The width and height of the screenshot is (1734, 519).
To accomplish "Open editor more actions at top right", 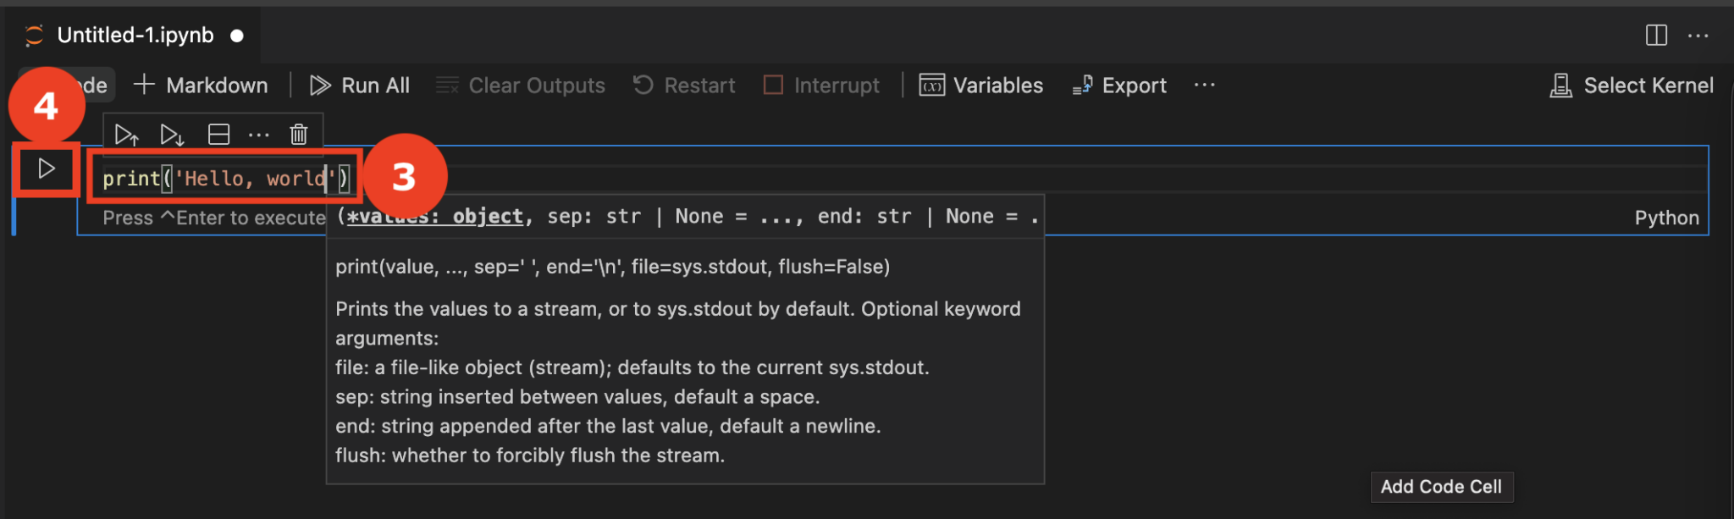I will coord(1698,36).
